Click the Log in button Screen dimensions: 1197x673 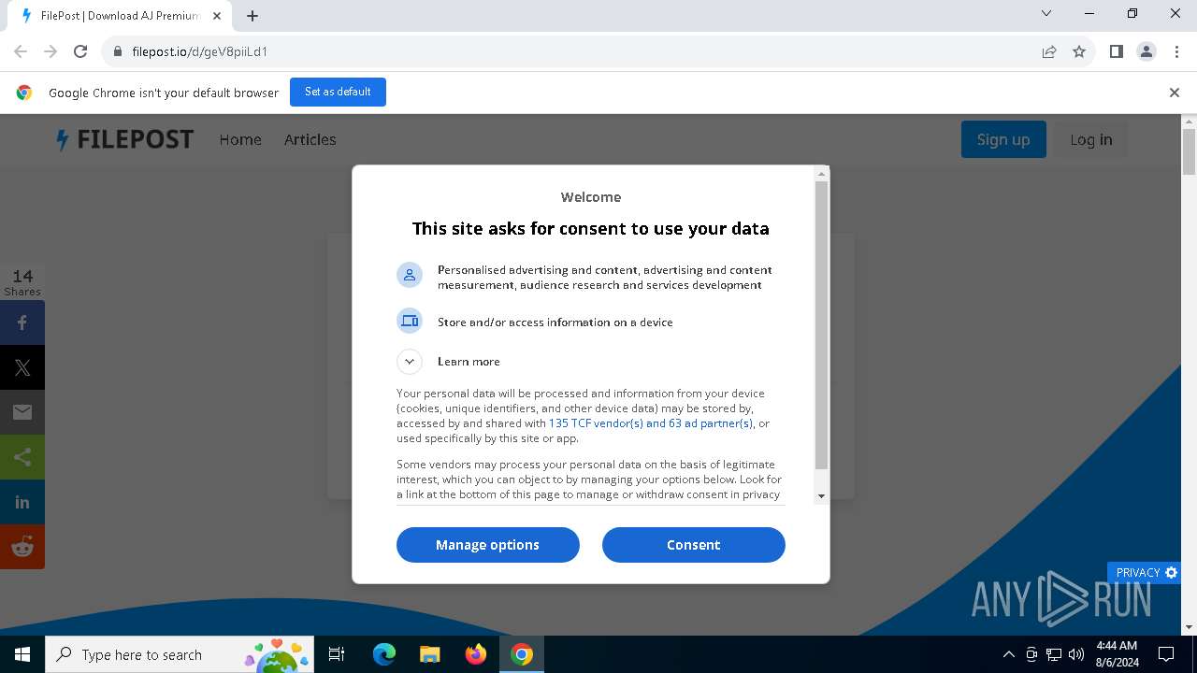click(1091, 139)
